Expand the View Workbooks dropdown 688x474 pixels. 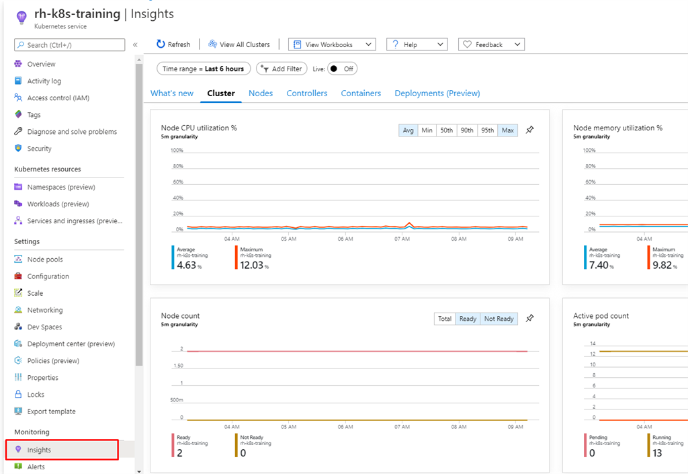pos(332,44)
